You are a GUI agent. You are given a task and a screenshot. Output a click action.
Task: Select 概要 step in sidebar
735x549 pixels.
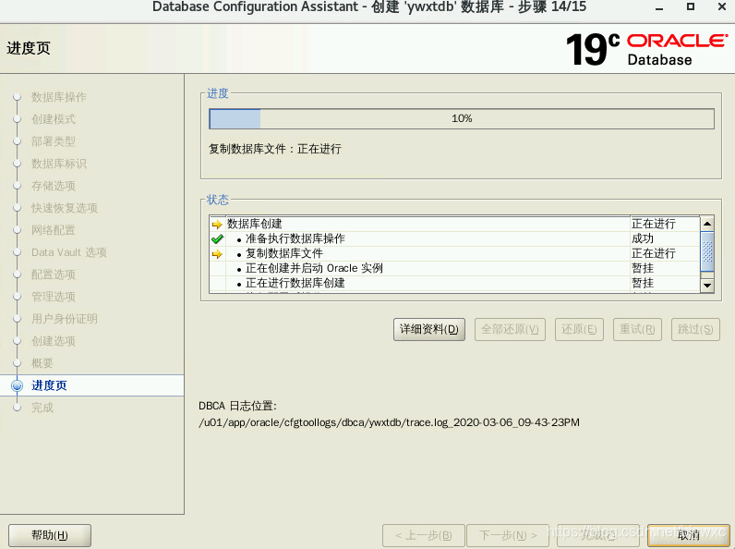click(x=42, y=363)
